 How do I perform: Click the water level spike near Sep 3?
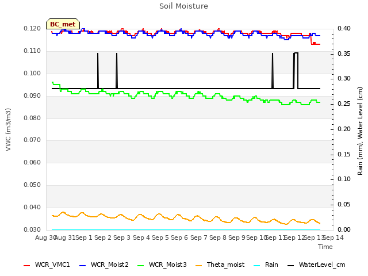coord(117,70)
